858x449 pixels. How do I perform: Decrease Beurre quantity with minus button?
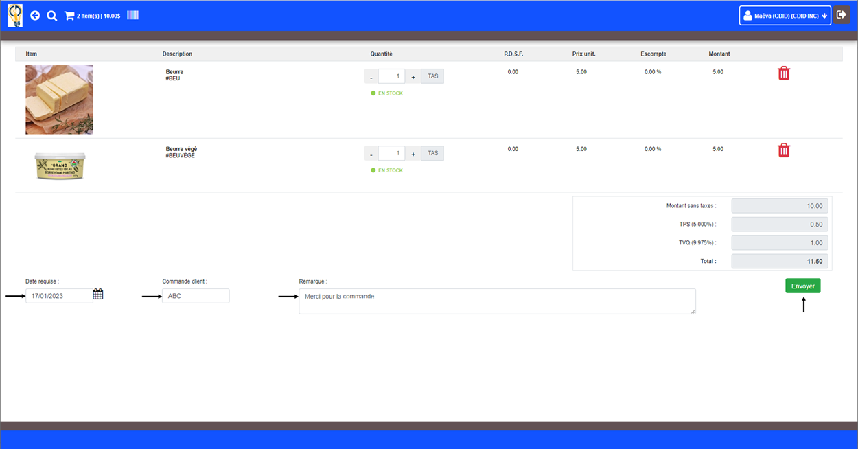coord(371,77)
